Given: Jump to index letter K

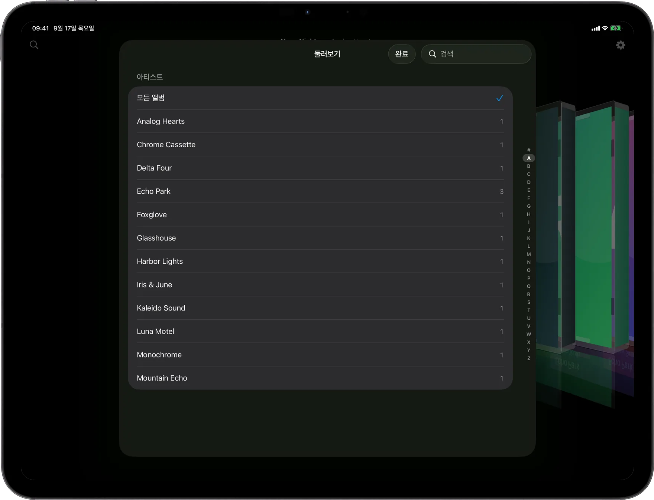Looking at the screenshot, I should click(529, 238).
